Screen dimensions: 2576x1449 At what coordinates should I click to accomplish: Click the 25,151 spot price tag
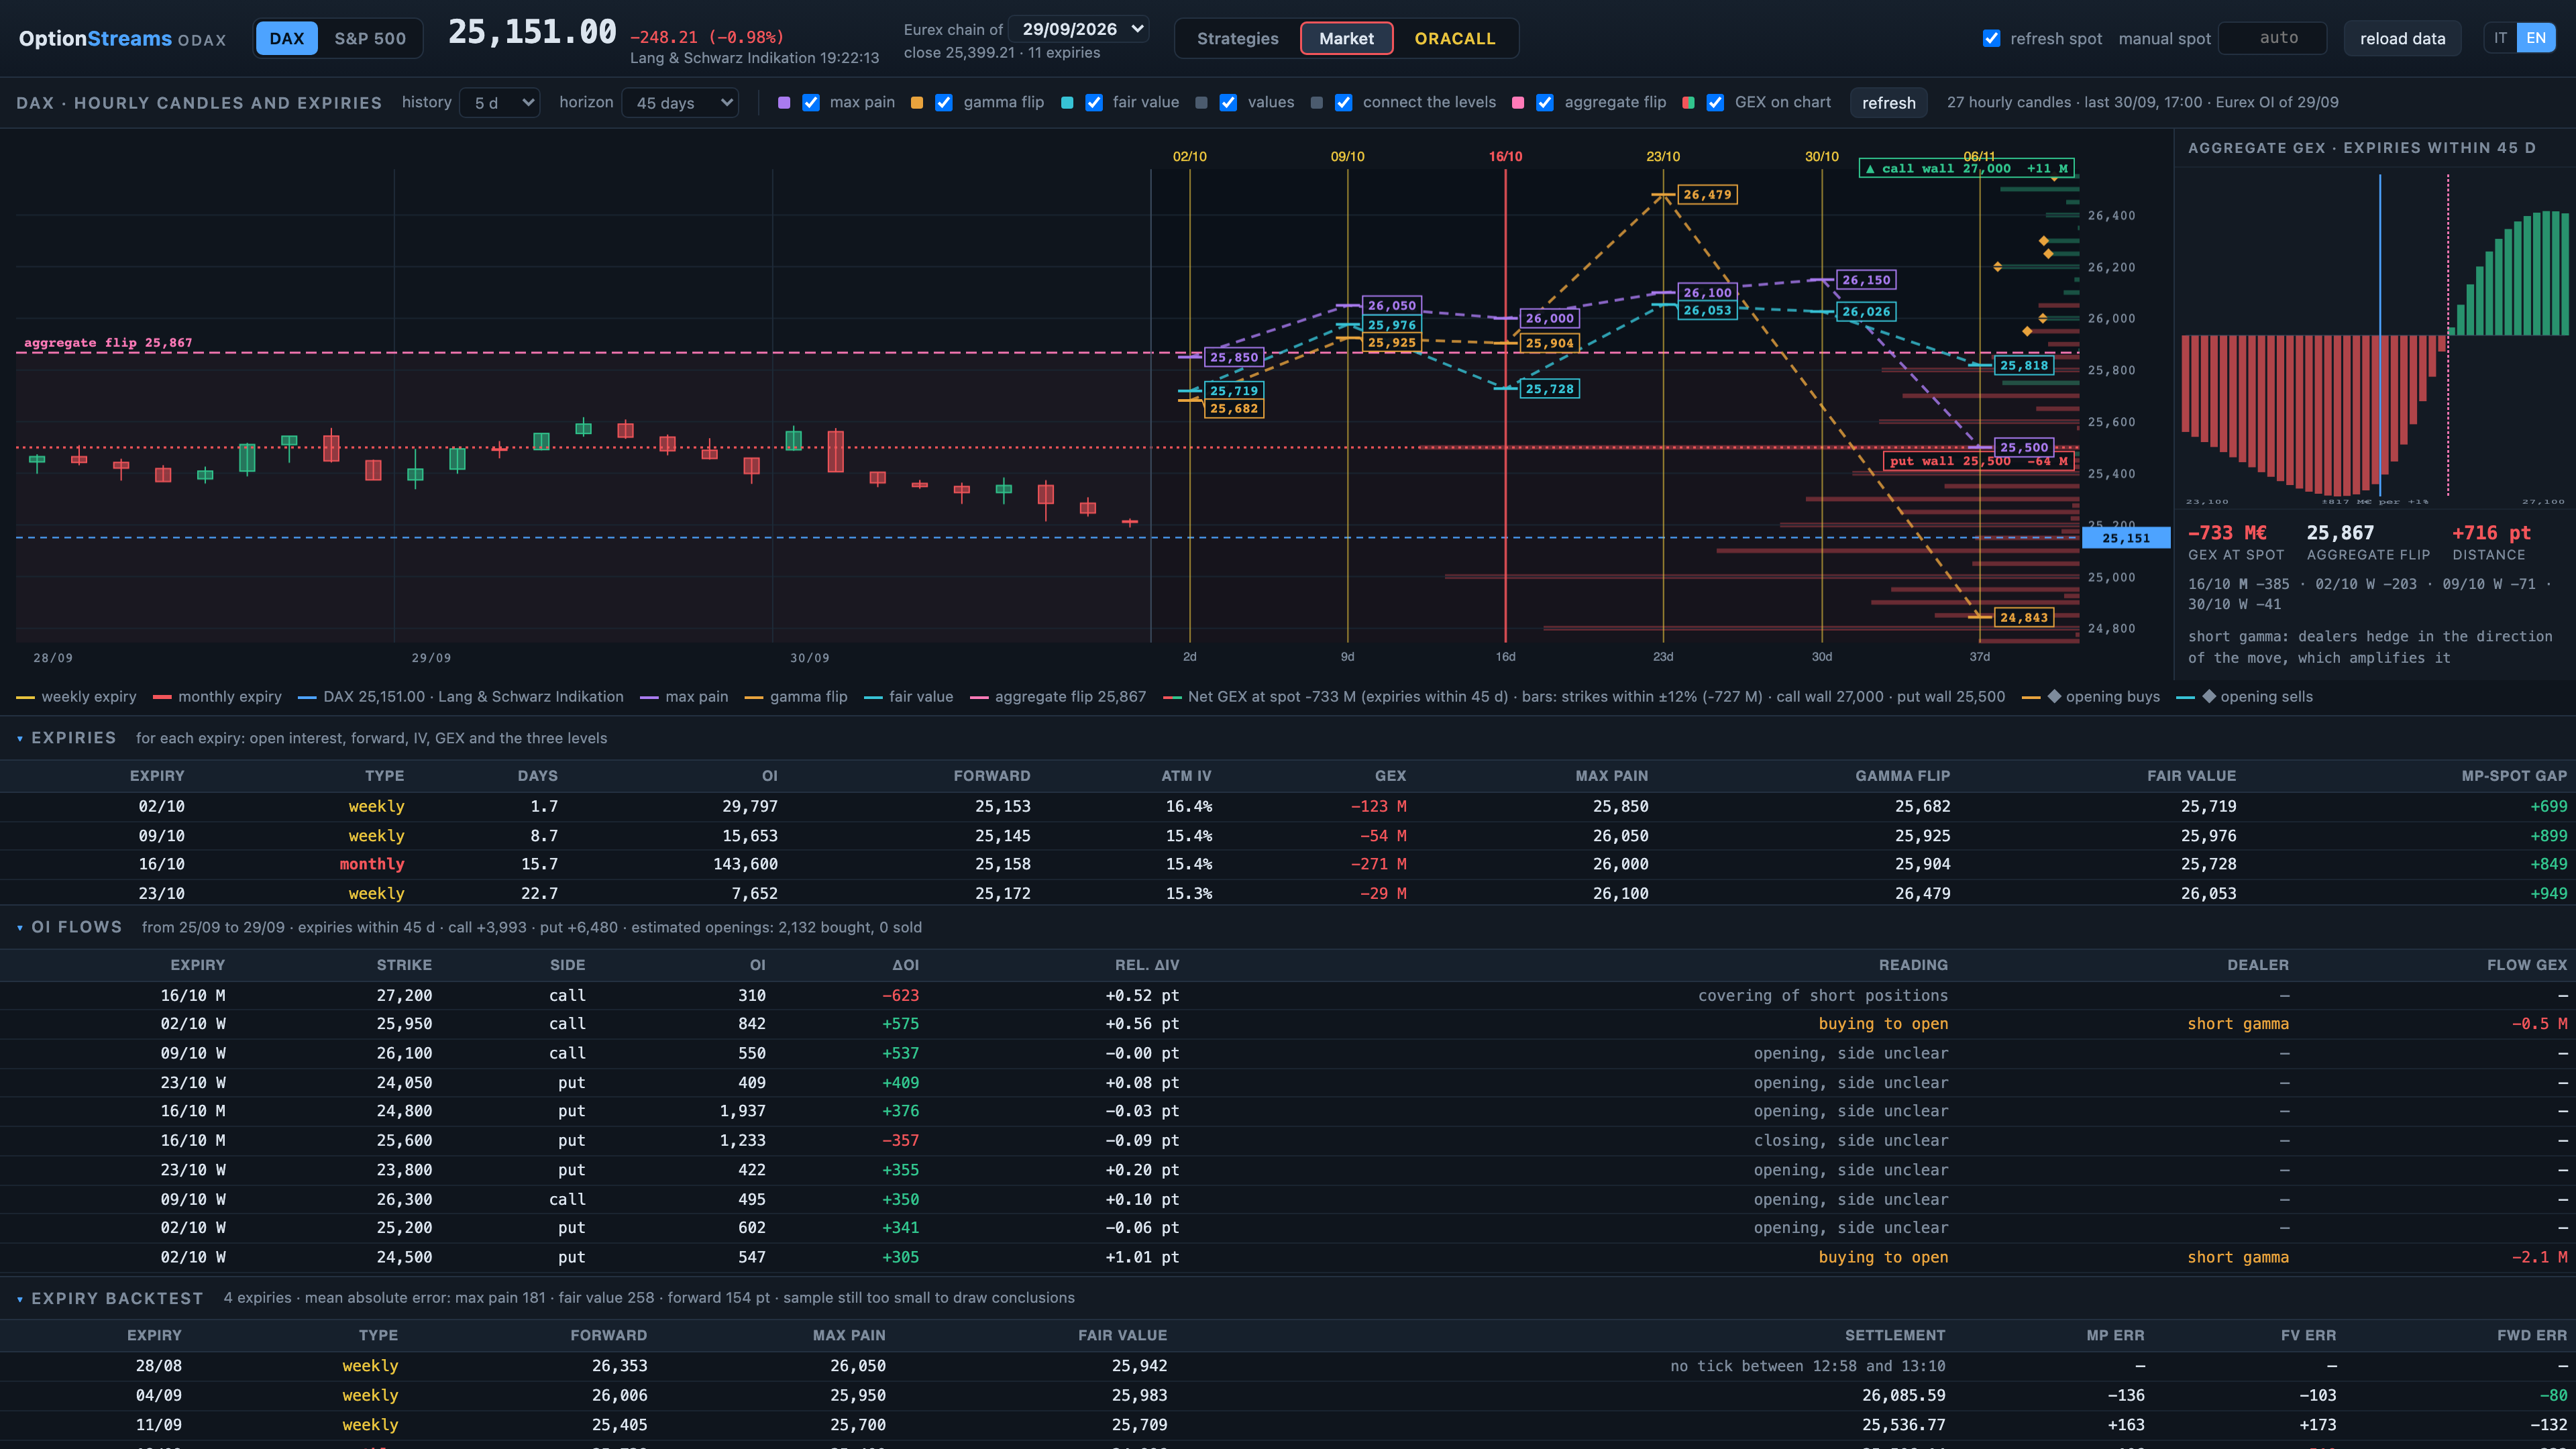[2126, 538]
